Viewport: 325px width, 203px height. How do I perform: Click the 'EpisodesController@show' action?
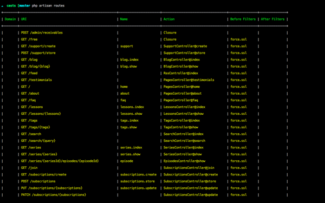pyautogui.click(x=184, y=161)
